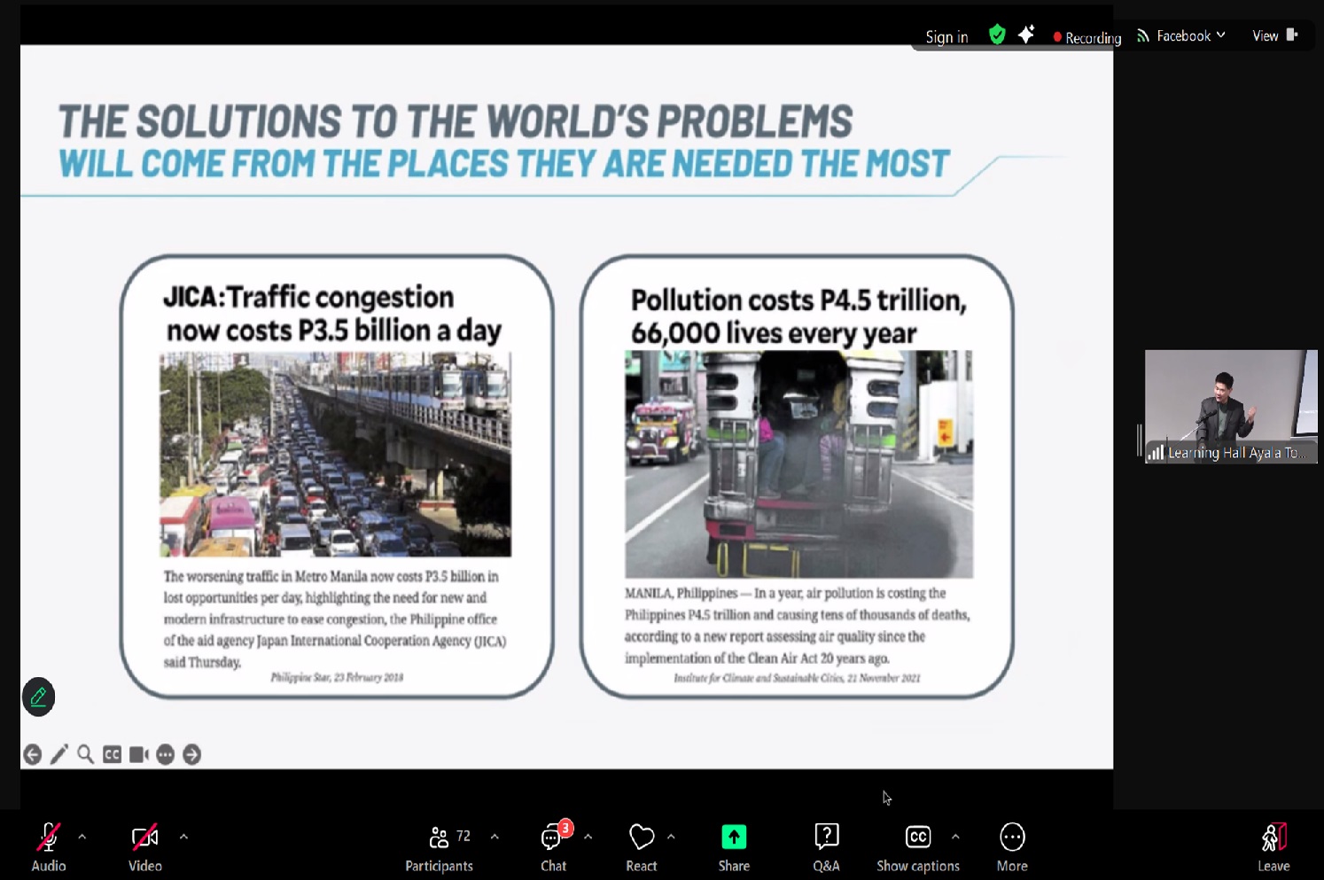This screenshot has width=1324, height=880.
Task: Expand video options arrow next to Video
Action: pyautogui.click(x=183, y=837)
